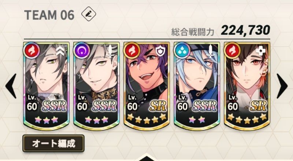Click the edit pencil icon beside TEAM 06
The width and height of the screenshot is (293, 161).
pyautogui.click(x=89, y=14)
